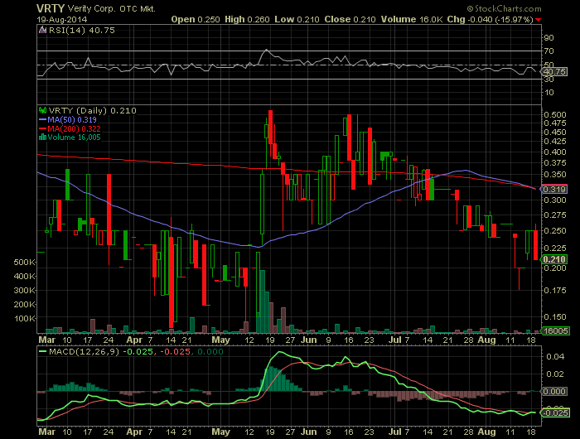
Task: Click the 0.319 moving average tag on price axis
Action: pyautogui.click(x=554, y=190)
